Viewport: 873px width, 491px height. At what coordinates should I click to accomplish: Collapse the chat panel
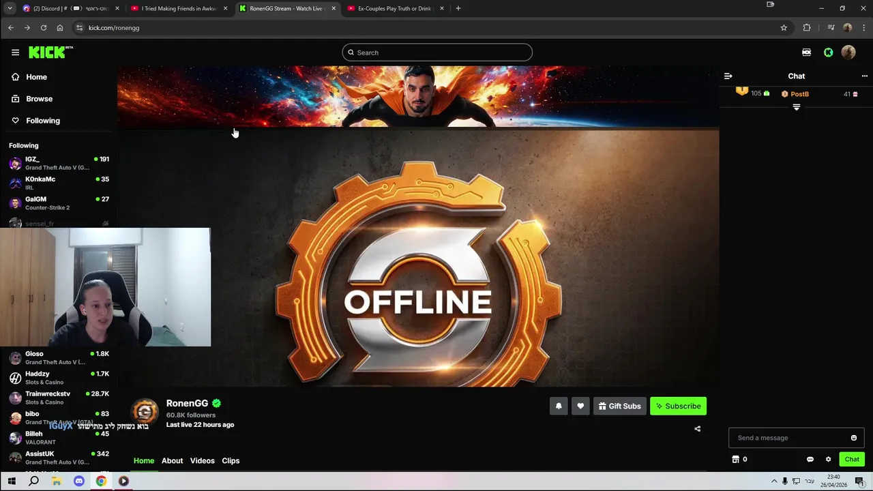tap(728, 76)
